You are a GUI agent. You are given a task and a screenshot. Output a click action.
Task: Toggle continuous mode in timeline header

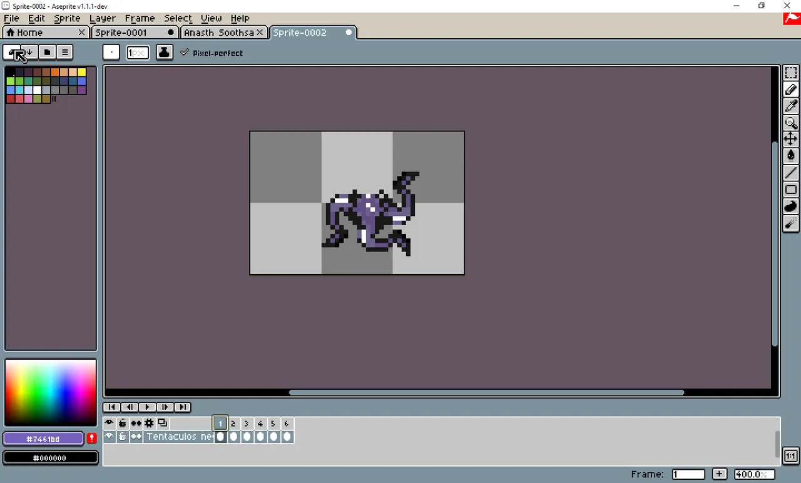click(x=136, y=424)
